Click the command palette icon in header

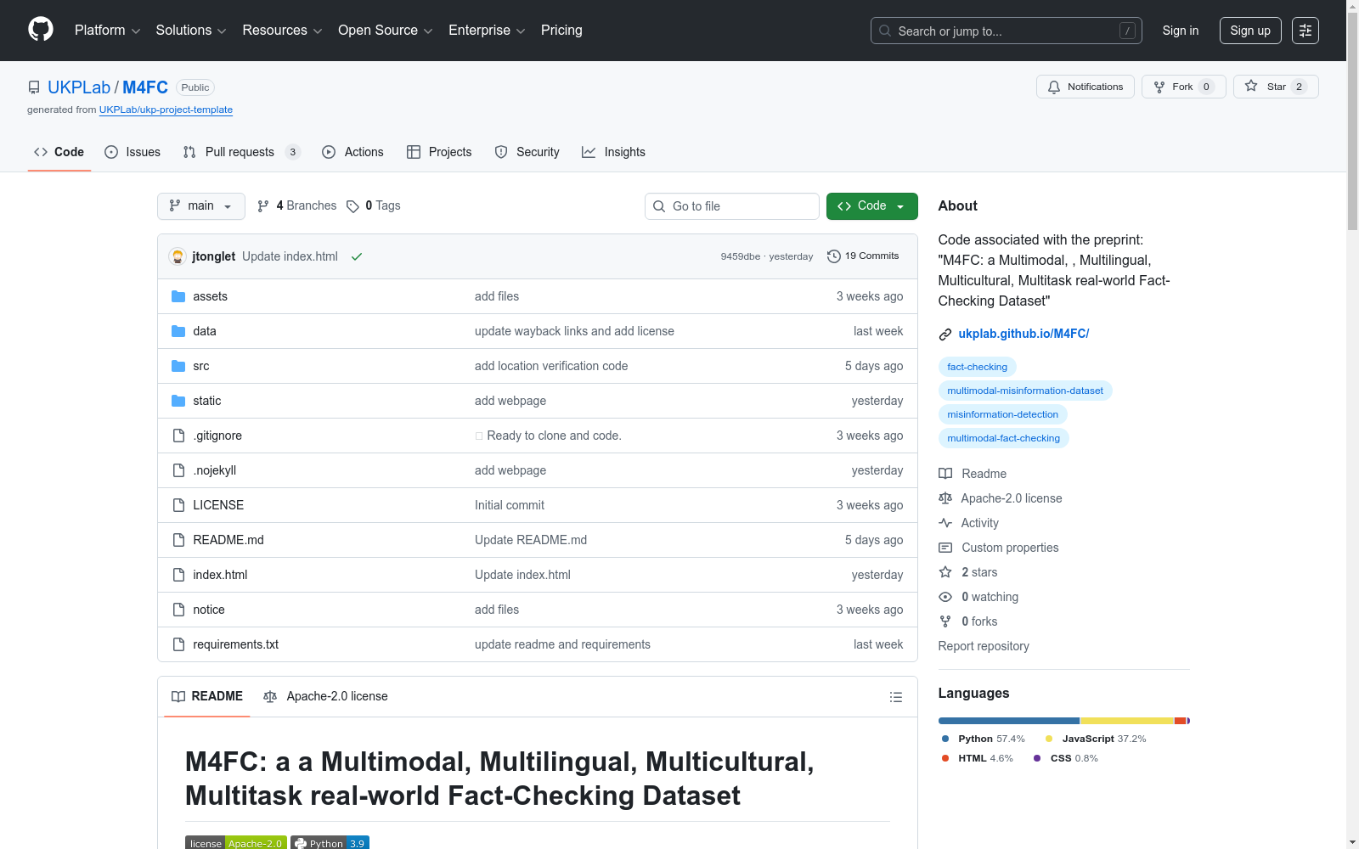(1305, 31)
